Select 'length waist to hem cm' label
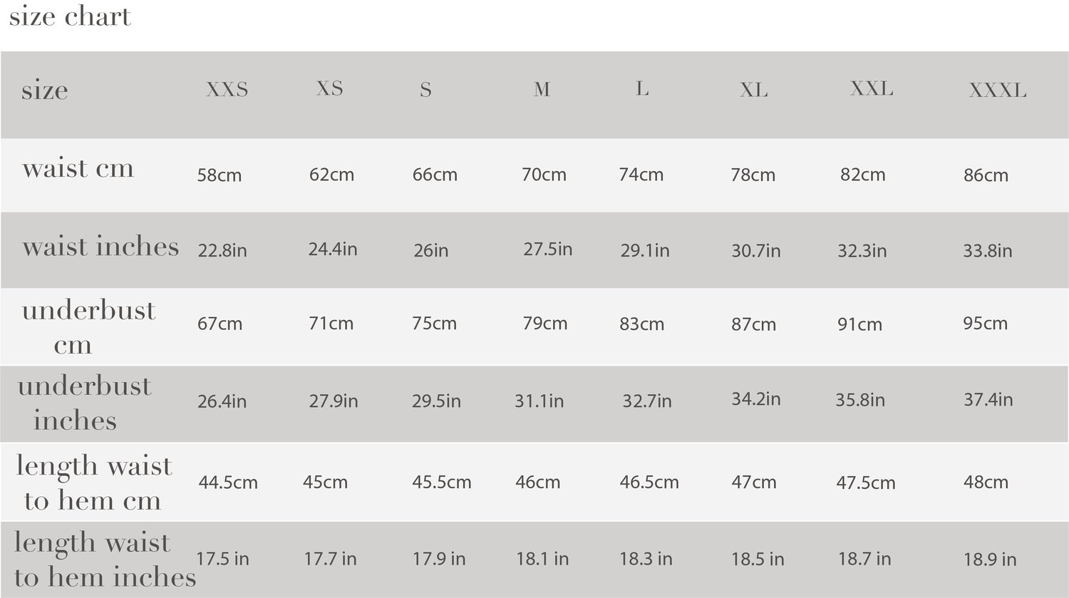Viewport: 1069px width, 598px height. coord(94,483)
